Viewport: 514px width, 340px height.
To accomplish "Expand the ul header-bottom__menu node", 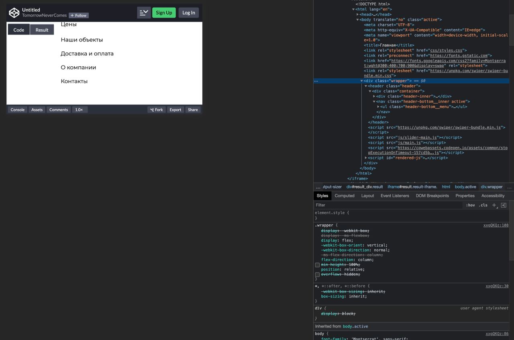I will click(378, 107).
